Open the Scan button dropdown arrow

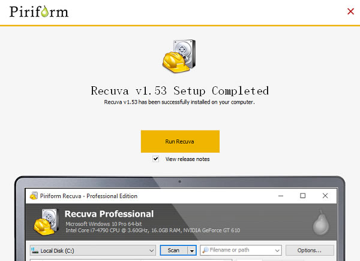192,250
